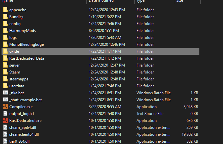
Task: Select the Bundles folder row
Action: [x=16, y=17]
